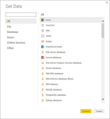Image resolution: width=110 pixels, height=119 pixels.
Task: Switch to the File category
Action: 9,27
